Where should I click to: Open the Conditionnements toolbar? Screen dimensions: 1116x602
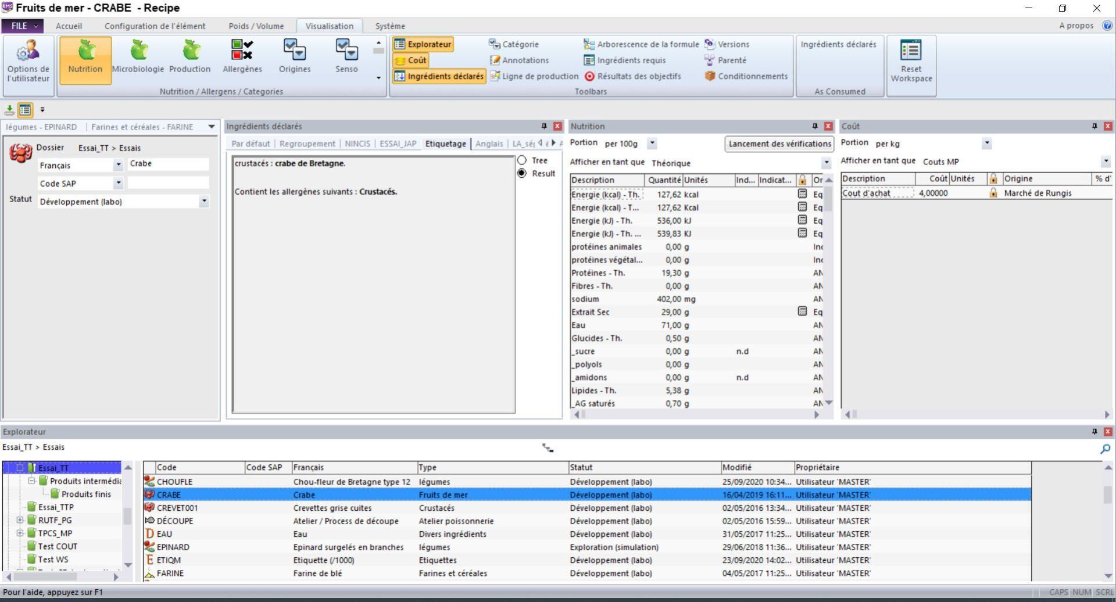coord(746,76)
